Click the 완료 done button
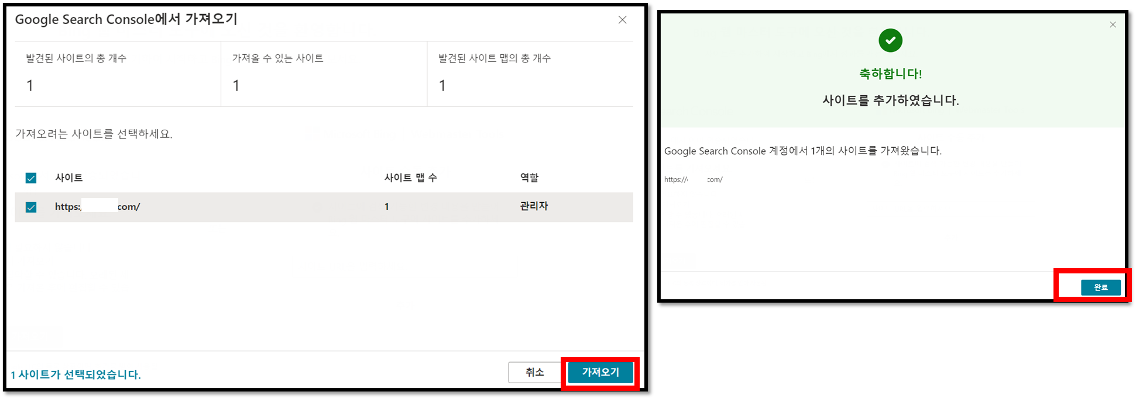 (1101, 287)
